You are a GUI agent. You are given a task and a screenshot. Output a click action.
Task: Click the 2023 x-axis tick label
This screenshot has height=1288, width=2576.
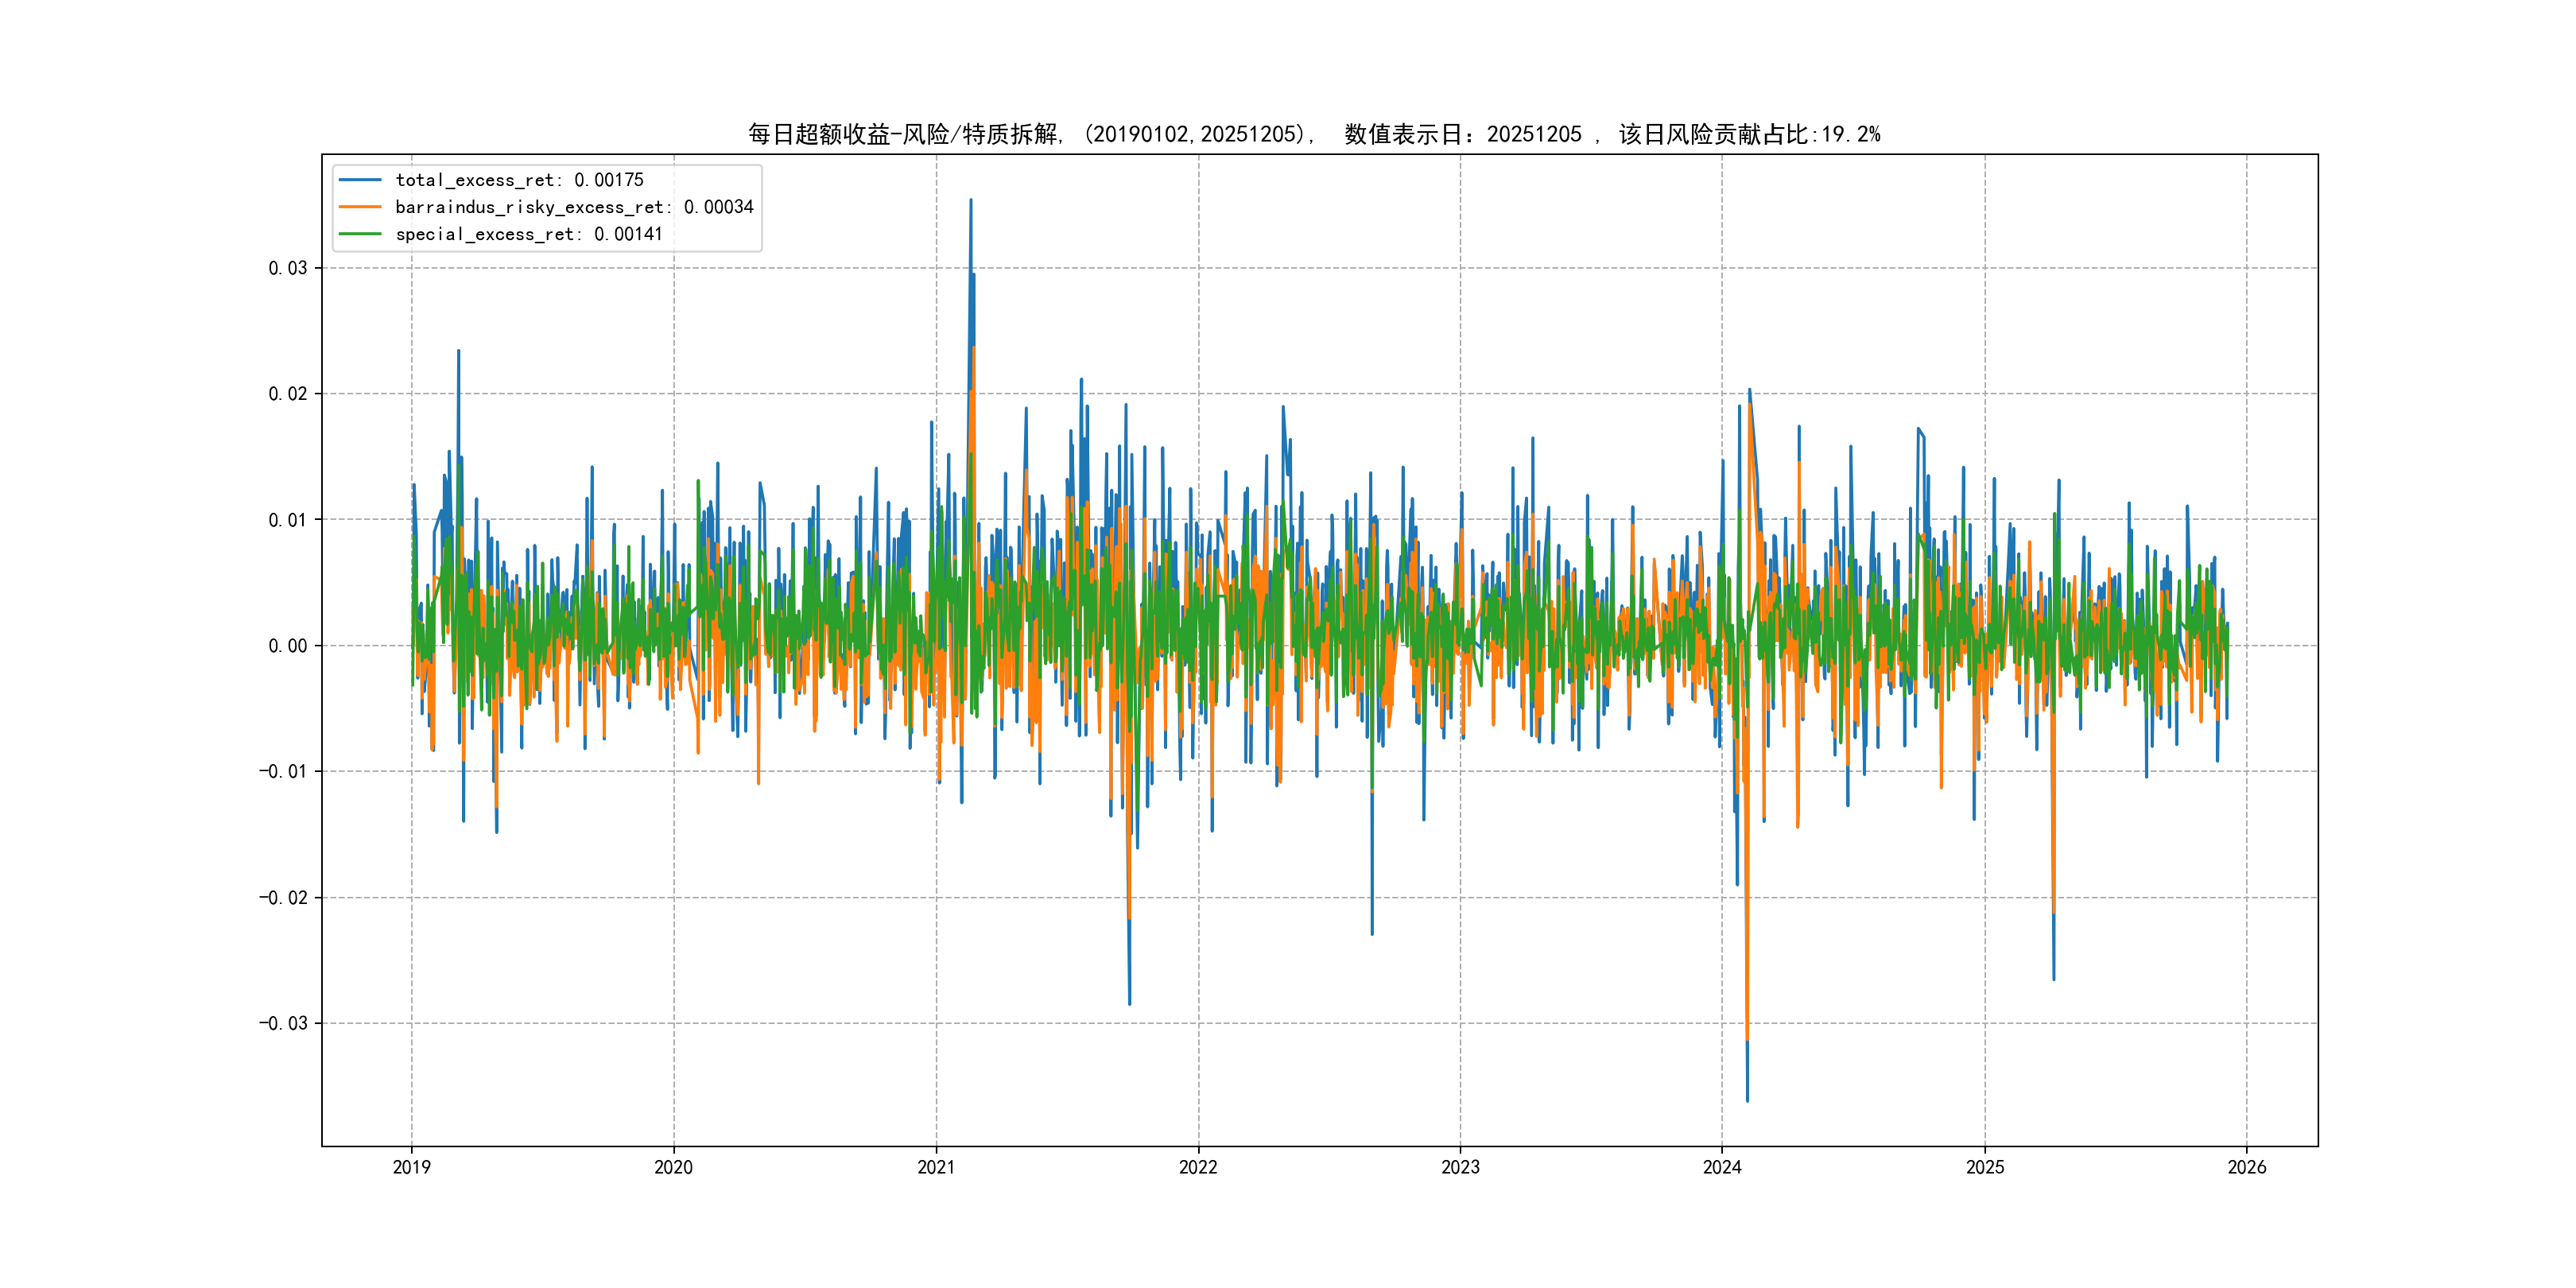[x=1460, y=1167]
